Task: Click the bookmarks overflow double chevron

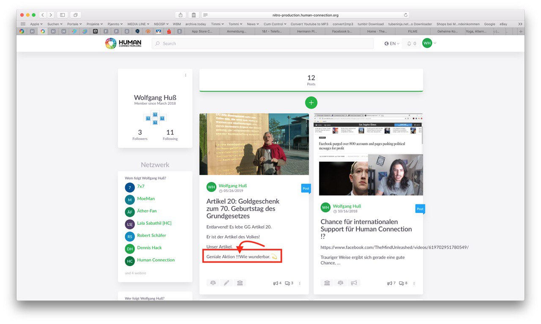Action: [520, 24]
